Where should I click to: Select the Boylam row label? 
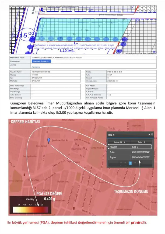(113, 158)
